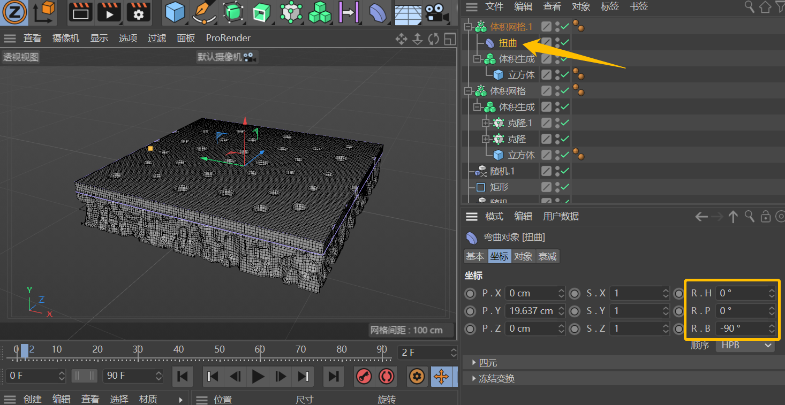Click the viewport rotate camera icon
785x405 pixels.
[434, 39]
